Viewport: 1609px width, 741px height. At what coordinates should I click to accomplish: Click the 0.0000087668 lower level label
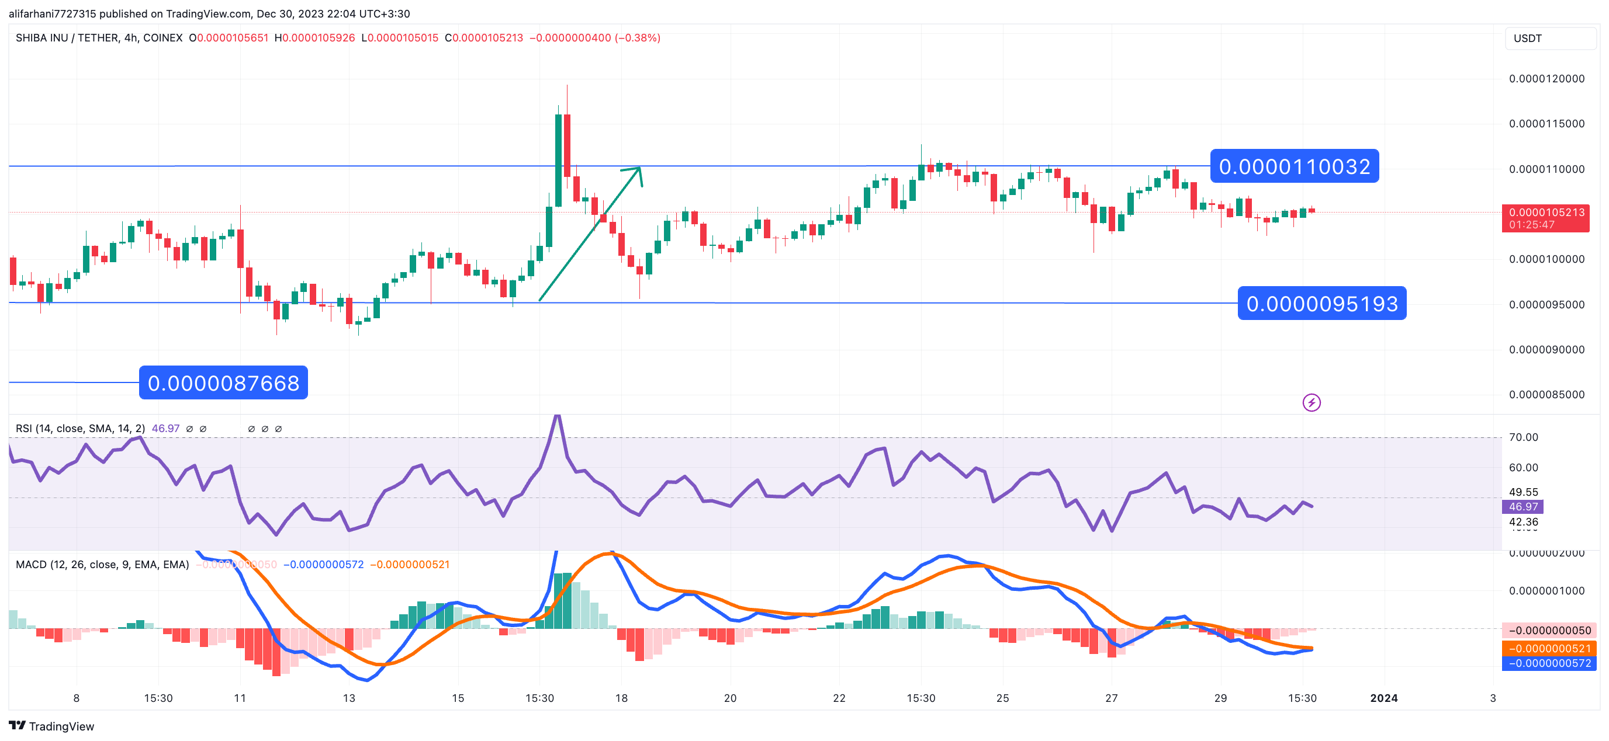tap(223, 382)
